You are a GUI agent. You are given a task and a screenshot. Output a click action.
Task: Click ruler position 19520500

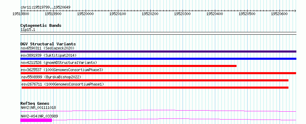[x=247, y=14]
